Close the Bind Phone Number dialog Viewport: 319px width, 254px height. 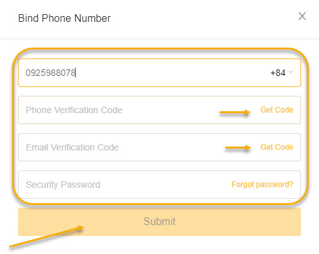coord(302,16)
